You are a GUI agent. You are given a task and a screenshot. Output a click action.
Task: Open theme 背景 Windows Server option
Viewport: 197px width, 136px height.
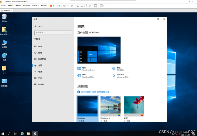point(87,69)
